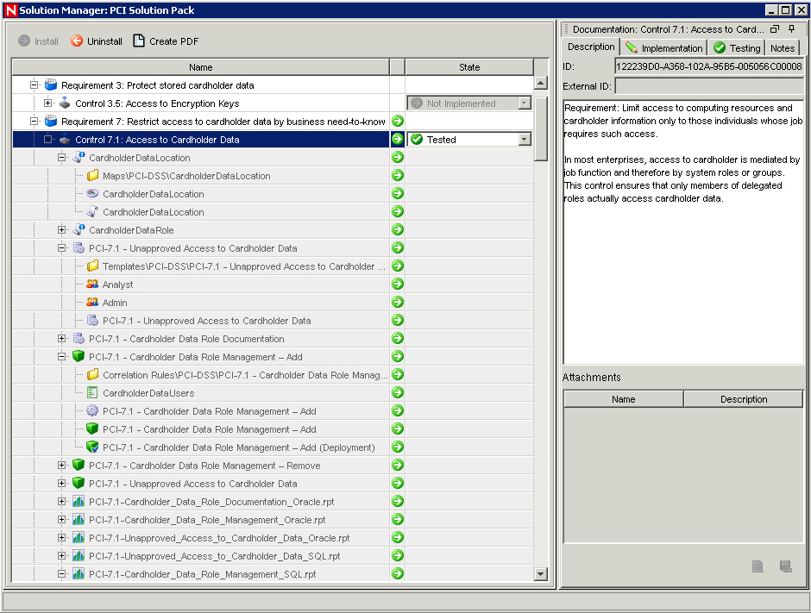Collapse the CardholderDataLocation tree node

(62, 158)
